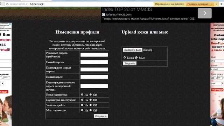Viewport: 224px width, 126px height.
Task: Click the e-mail field in right ad
Action: pyautogui.click(x=217, y=69)
